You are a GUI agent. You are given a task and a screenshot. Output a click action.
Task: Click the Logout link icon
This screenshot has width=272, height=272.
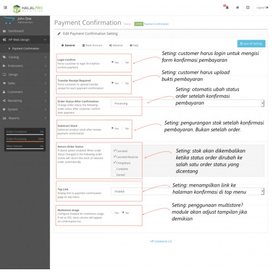[x=267, y=8]
